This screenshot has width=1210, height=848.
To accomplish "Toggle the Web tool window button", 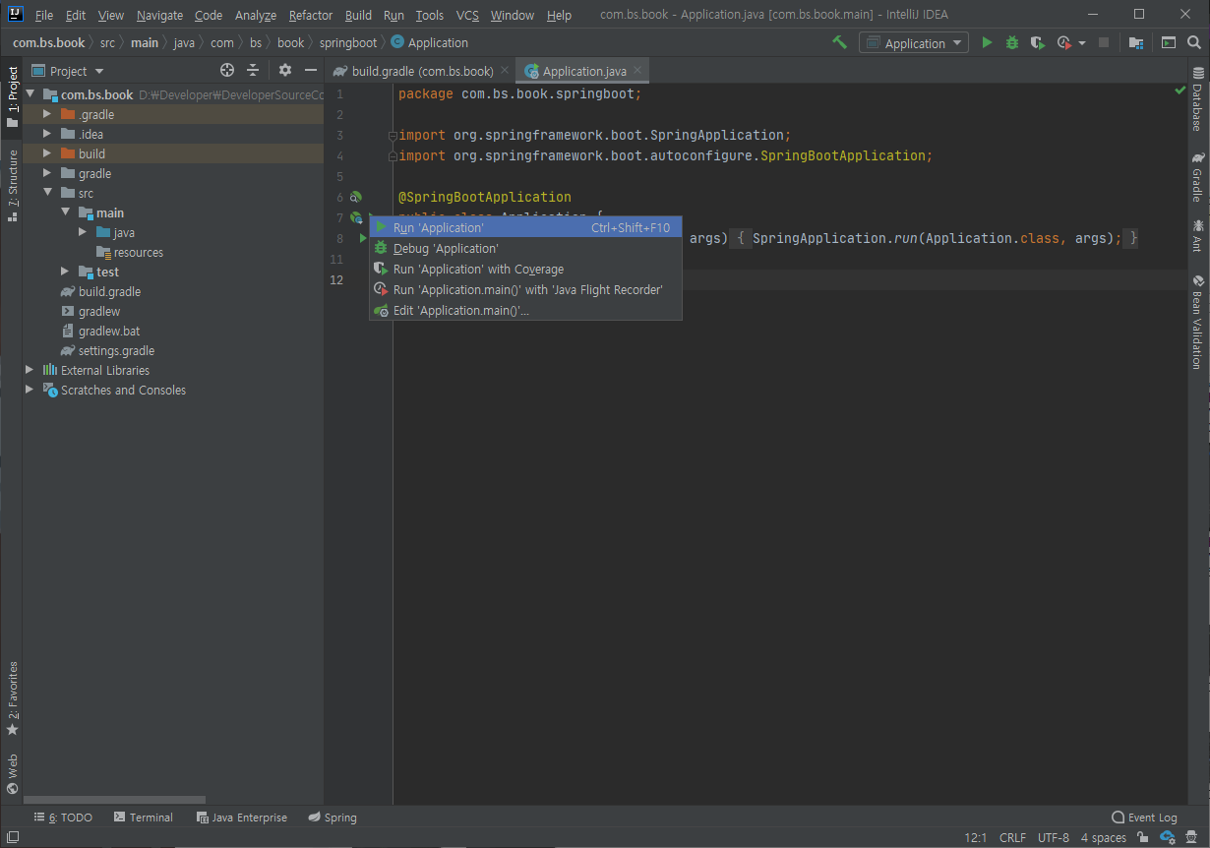I will (12, 773).
